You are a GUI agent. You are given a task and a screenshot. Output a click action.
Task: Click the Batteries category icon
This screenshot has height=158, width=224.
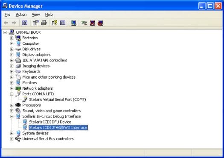(18, 38)
